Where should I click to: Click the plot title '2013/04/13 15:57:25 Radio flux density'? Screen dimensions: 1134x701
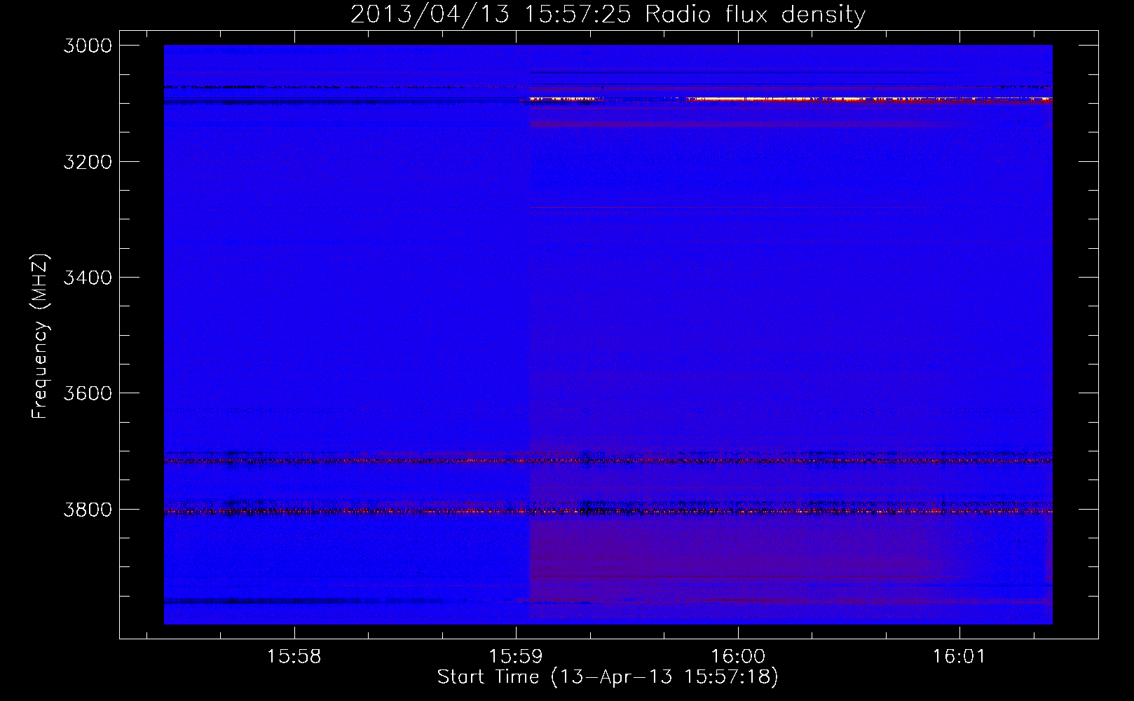pos(608,14)
